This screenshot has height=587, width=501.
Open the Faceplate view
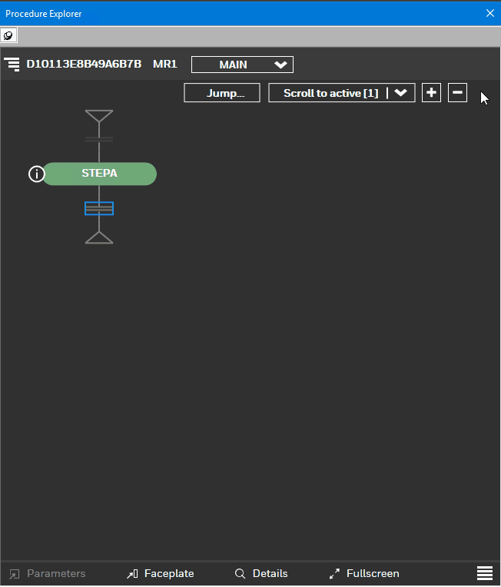click(x=161, y=573)
